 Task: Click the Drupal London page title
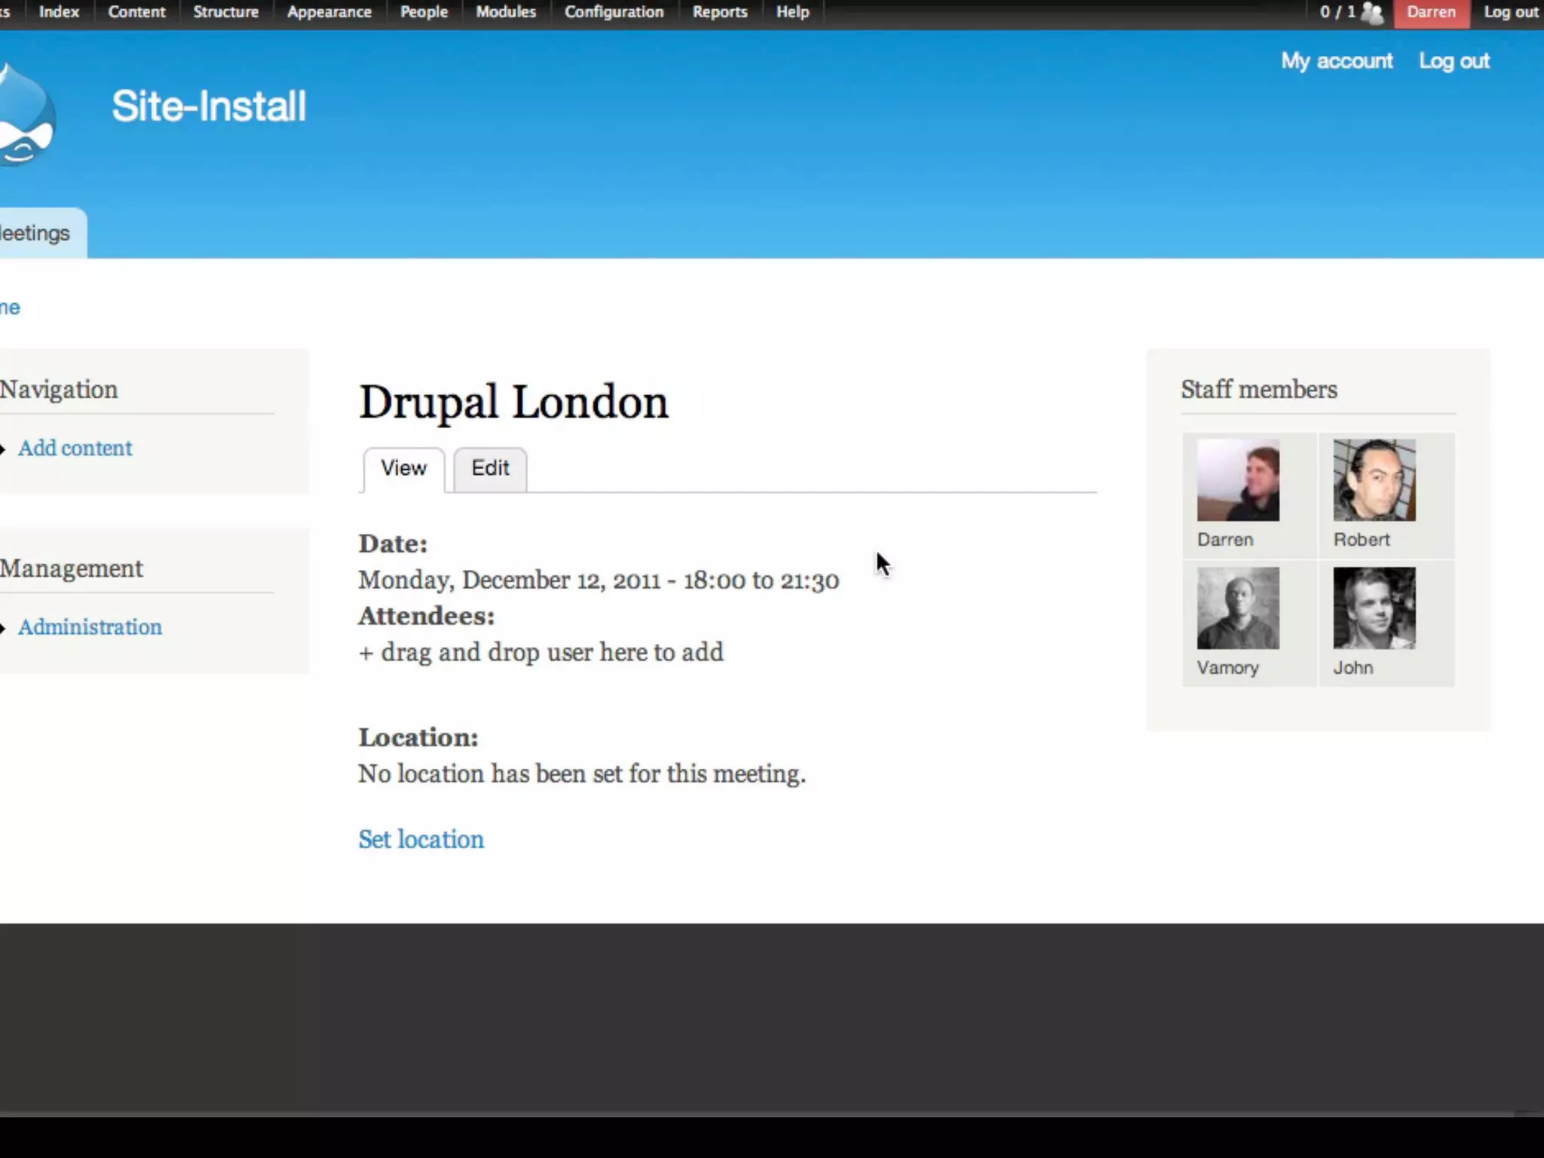[x=513, y=402]
